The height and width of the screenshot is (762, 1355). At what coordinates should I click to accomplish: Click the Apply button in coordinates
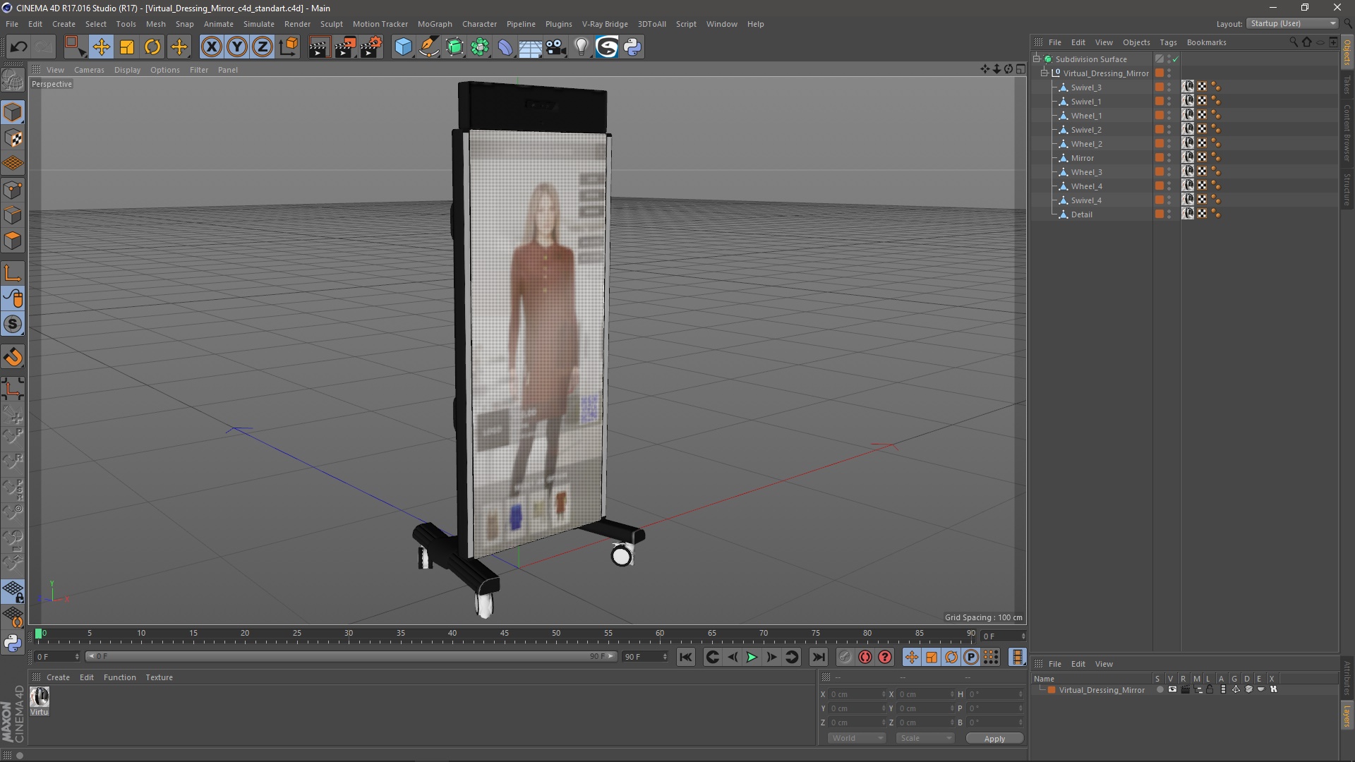994,738
